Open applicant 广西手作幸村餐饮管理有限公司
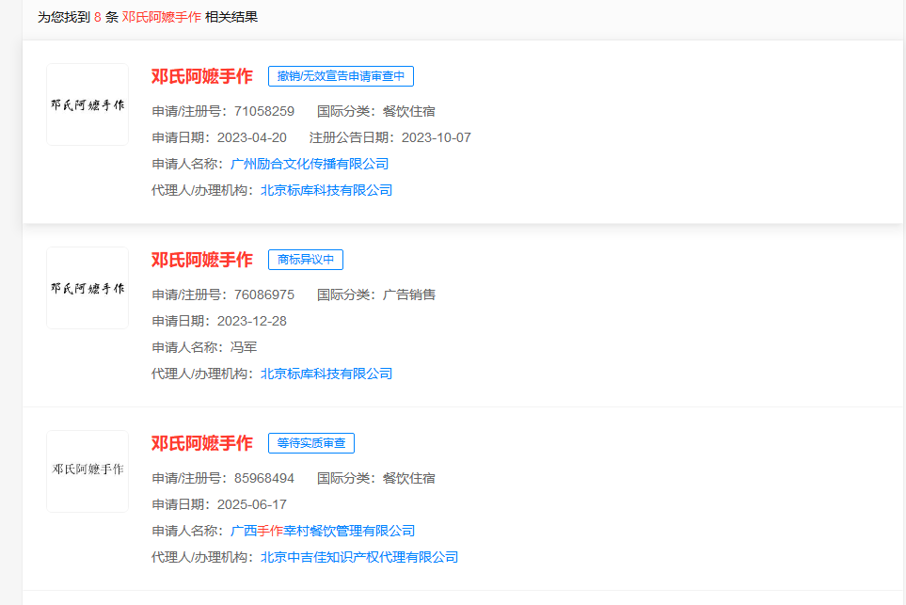 pyautogui.click(x=323, y=531)
